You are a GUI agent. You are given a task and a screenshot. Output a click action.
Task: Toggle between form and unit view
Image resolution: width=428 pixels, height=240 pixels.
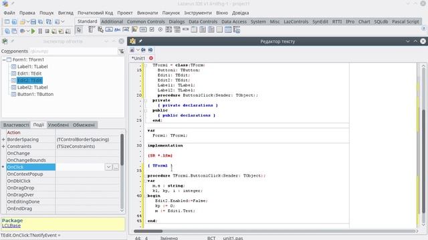pyautogui.click(x=49, y=22)
